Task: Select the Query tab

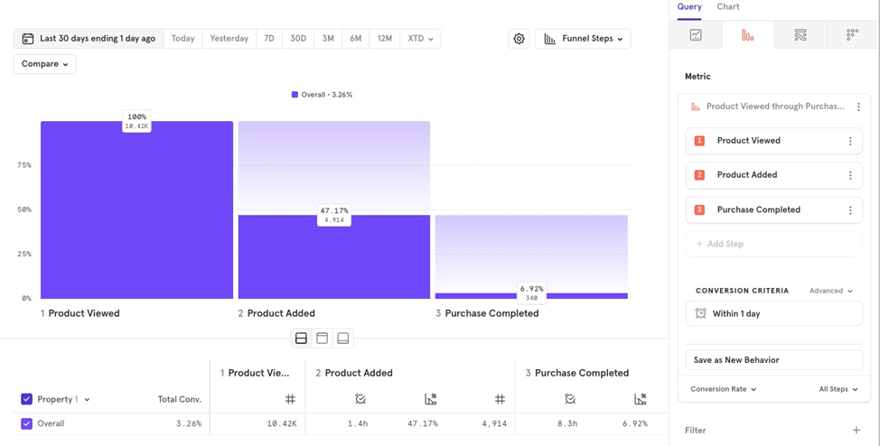Action: pos(689,7)
